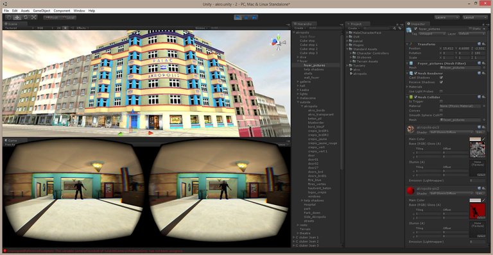Select the Scale tool in toolbar

(x=33, y=17)
